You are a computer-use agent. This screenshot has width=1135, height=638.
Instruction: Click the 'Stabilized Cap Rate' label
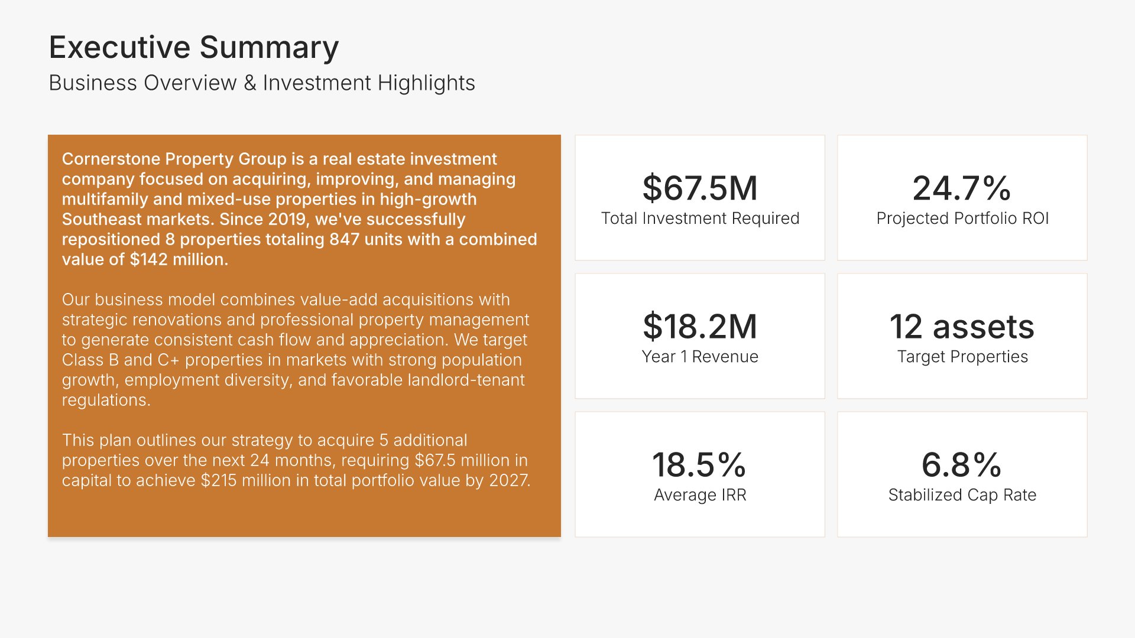(x=962, y=495)
